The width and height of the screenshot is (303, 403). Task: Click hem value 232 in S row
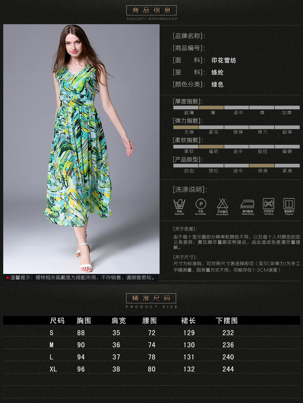tap(228, 333)
